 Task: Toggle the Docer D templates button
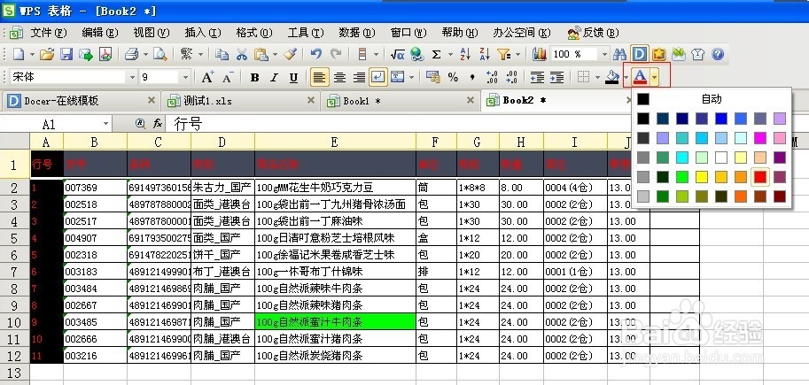(639, 54)
